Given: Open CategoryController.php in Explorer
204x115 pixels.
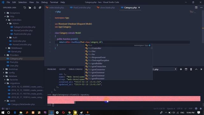Looking at the screenshot, I should point(25,27).
